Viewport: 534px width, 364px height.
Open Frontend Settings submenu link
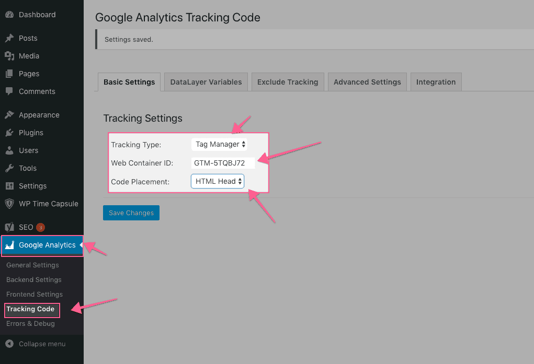35,294
